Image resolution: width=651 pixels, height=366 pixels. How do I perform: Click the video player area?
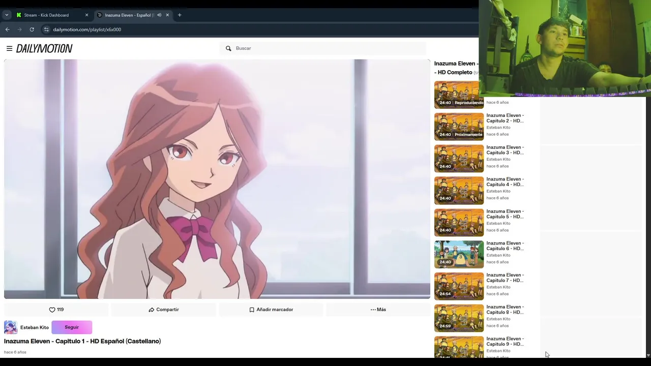pyautogui.click(x=217, y=179)
